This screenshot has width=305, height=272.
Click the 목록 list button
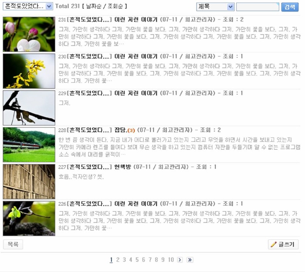[13, 244]
